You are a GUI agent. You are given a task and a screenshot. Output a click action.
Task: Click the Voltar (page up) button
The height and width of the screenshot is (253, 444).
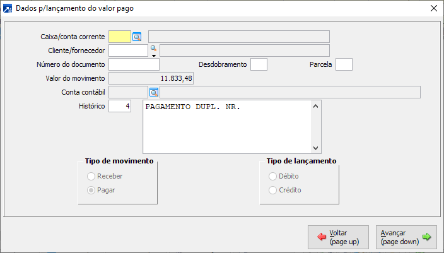(x=339, y=237)
